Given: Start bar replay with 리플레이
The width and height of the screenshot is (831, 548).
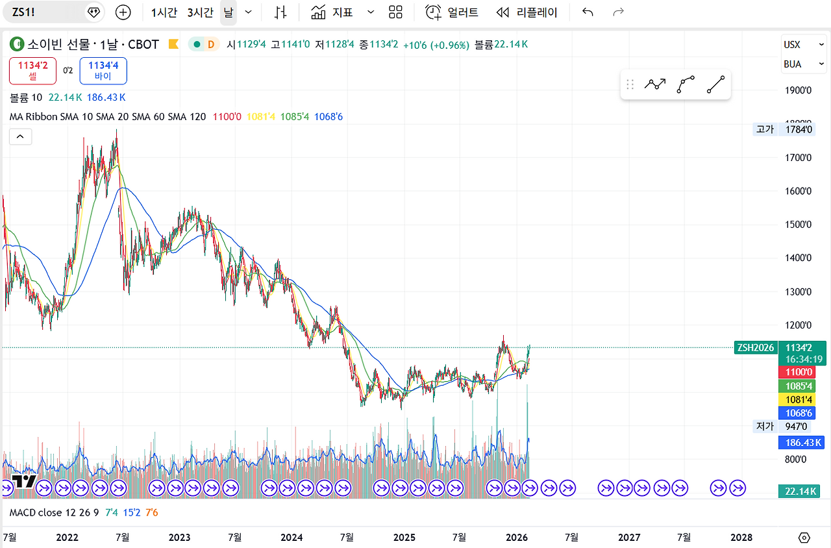Looking at the screenshot, I should click(527, 12).
